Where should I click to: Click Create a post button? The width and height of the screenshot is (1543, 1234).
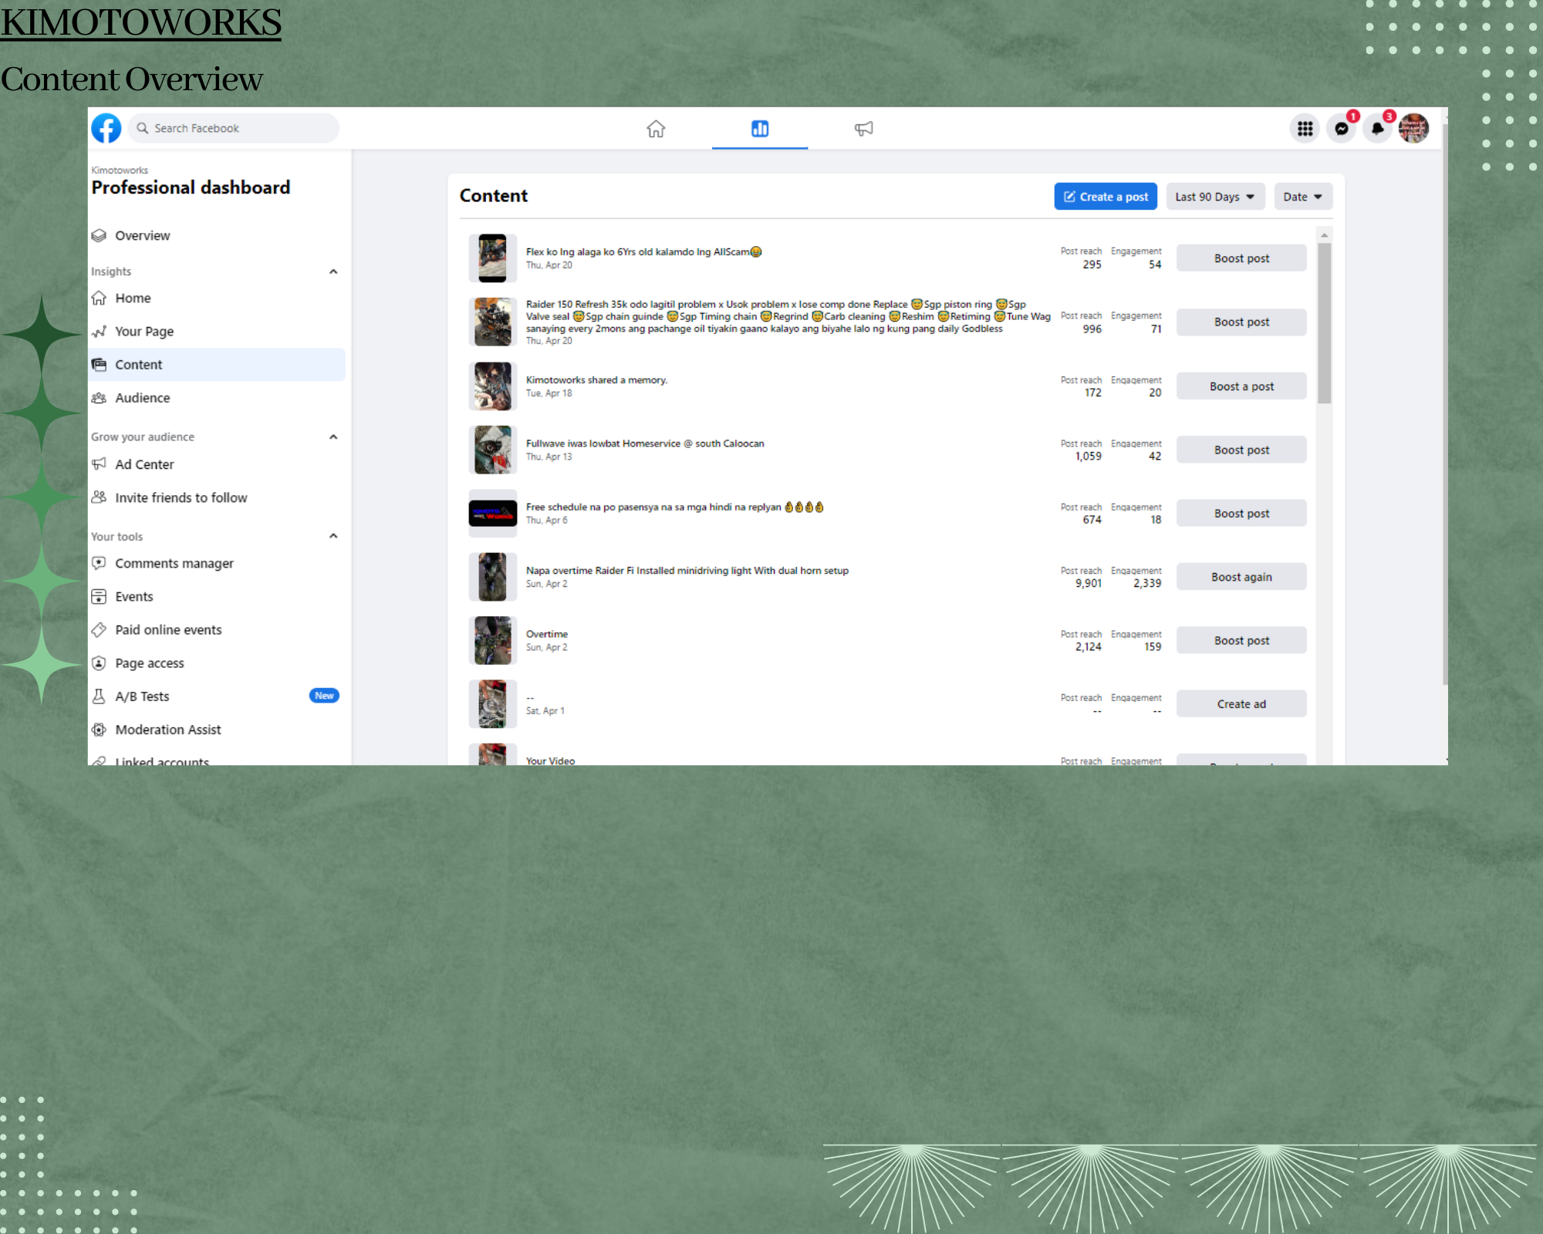coord(1106,197)
